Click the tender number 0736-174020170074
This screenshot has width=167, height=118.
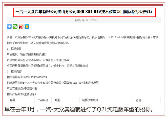(x=35, y=77)
